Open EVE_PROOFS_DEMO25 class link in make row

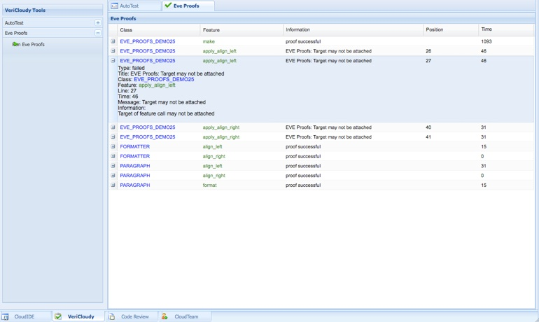point(148,41)
